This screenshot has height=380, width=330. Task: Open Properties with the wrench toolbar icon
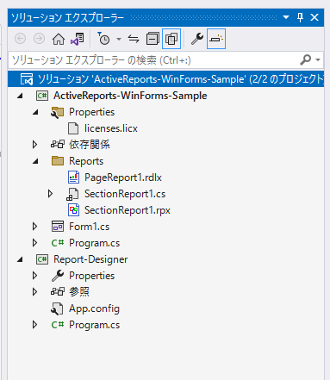coord(197,39)
